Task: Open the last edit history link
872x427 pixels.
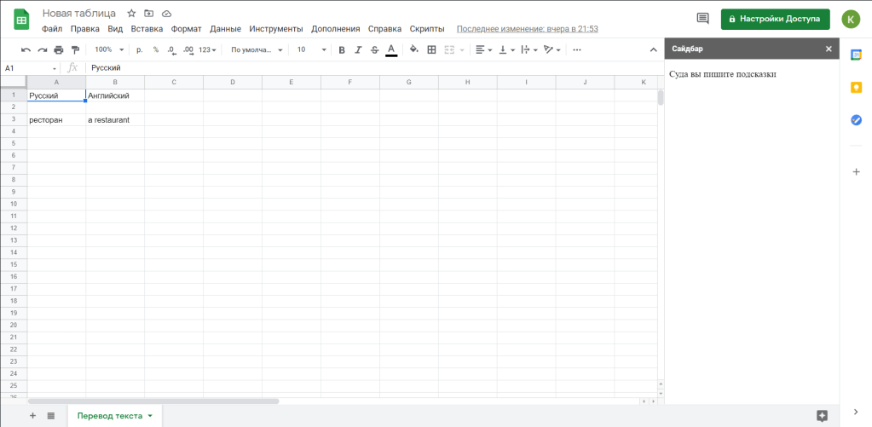Action: (x=527, y=28)
